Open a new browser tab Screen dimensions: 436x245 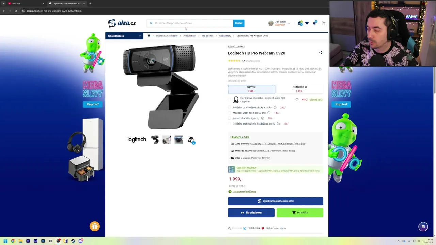coord(90,3)
